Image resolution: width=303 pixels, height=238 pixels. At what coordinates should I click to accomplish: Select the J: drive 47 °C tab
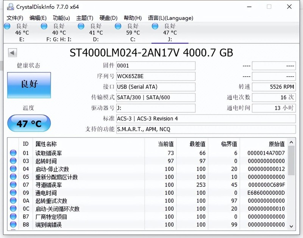point(170,33)
